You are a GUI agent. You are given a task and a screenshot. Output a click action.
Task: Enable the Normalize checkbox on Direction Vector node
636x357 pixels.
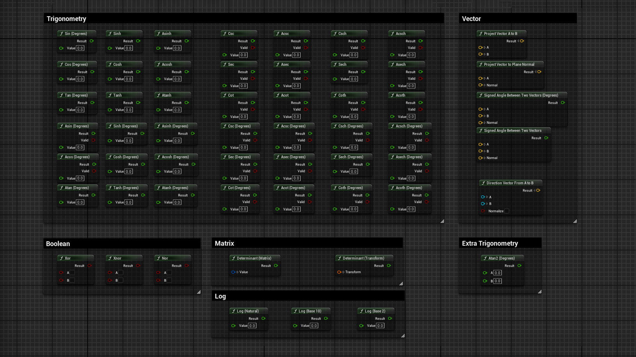point(507,211)
